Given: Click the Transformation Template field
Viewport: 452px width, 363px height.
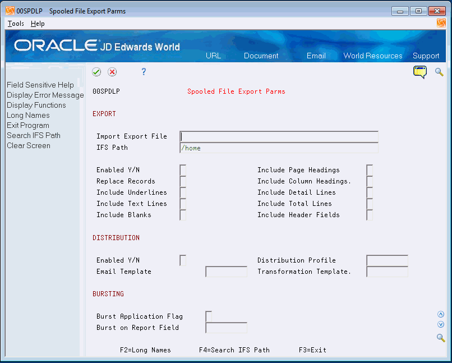Looking at the screenshot, I should click(x=387, y=272).
